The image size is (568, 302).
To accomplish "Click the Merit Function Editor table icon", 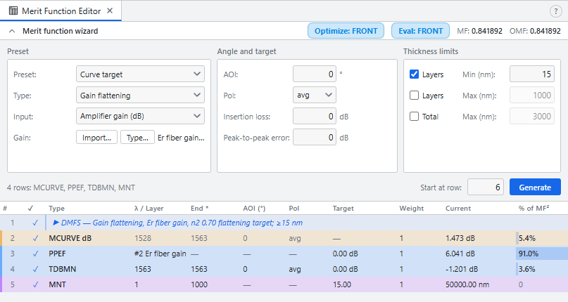I will pyautogui.click(x=13, y=11).
